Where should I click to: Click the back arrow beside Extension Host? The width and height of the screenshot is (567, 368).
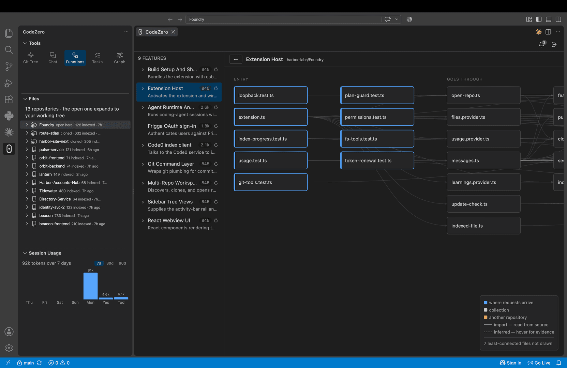coord(236,59)
